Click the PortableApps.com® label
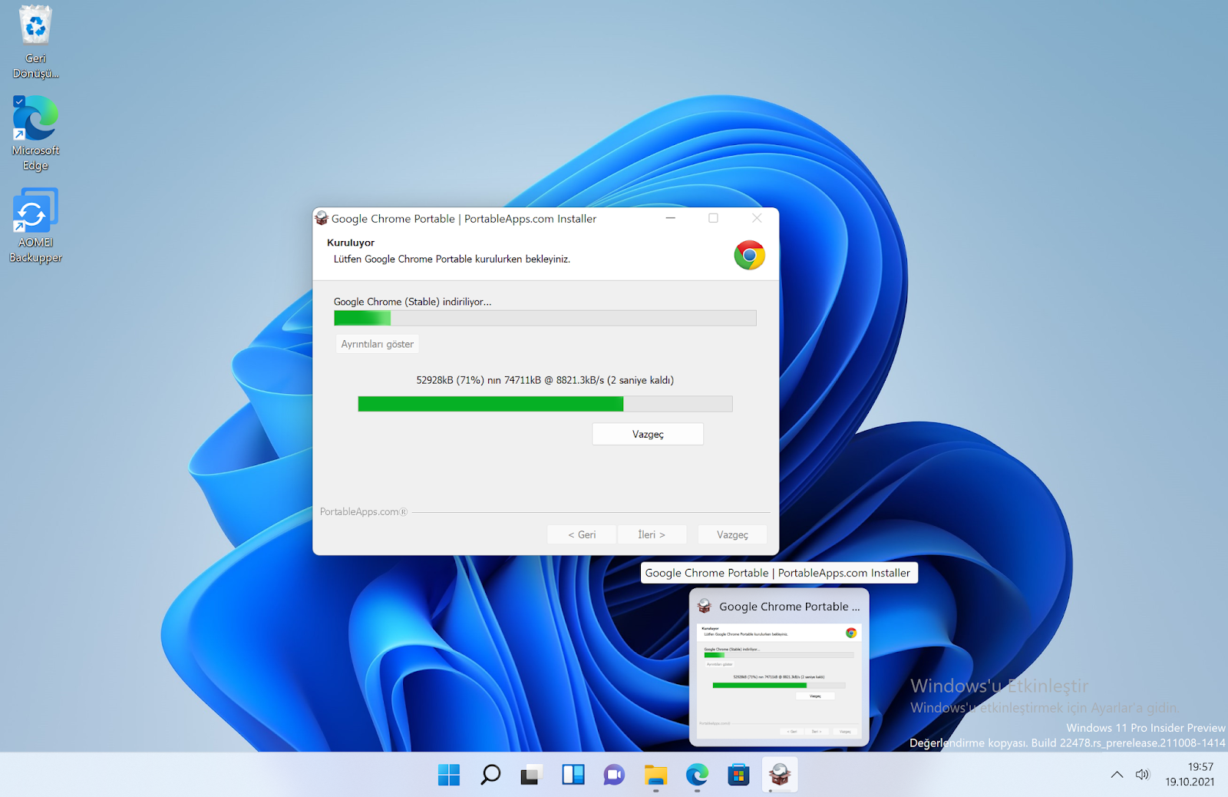The image size is (1228, 797). point(364,511)
